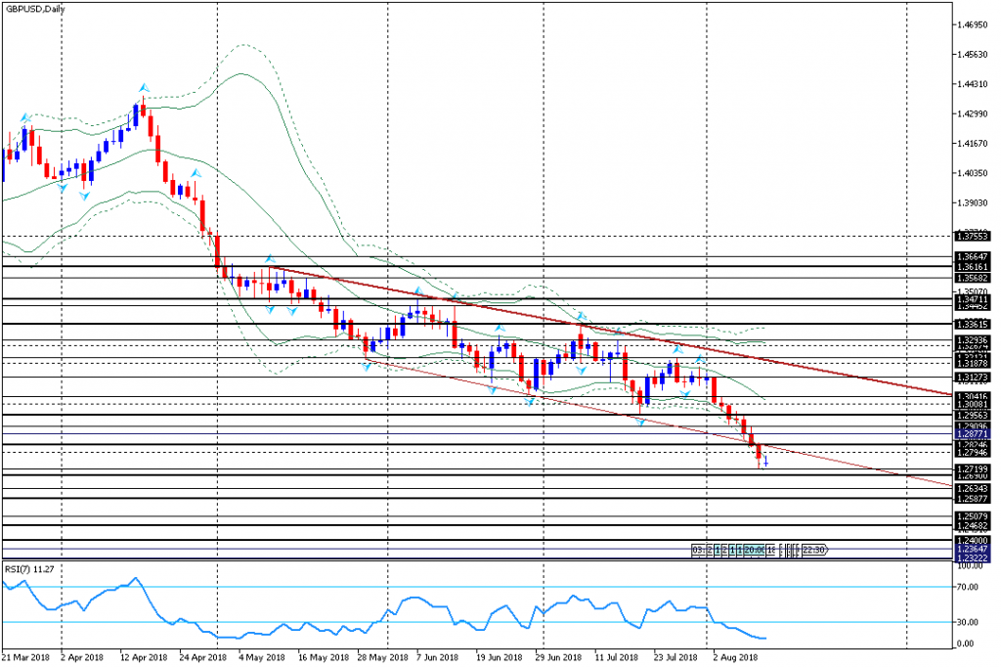Click the blue 1.23647 price label
1001x668 pixels.
(x=975, y=549)
